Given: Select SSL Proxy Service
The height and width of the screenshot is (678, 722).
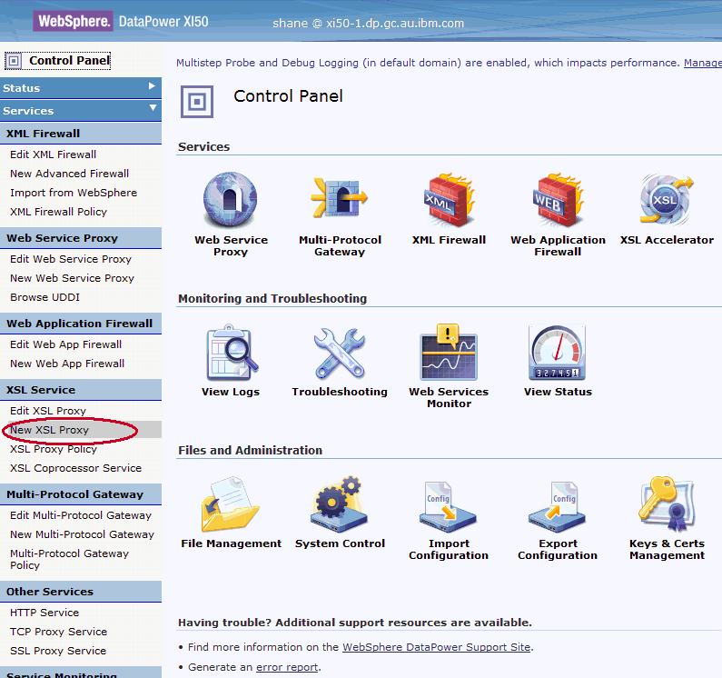Looking at the screenshot, I should click(x=58, y=651).
